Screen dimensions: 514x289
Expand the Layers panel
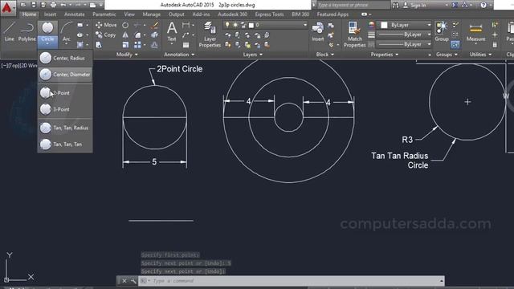[x=253, y=55]
